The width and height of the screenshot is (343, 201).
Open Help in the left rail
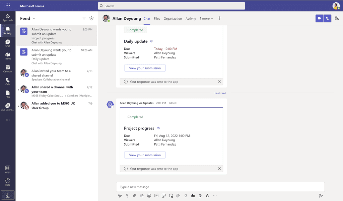coord(8,182)
